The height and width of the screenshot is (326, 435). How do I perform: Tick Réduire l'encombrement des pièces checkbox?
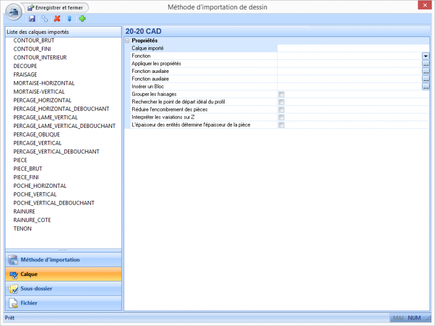pyautogui.click(x=281, y=109)
